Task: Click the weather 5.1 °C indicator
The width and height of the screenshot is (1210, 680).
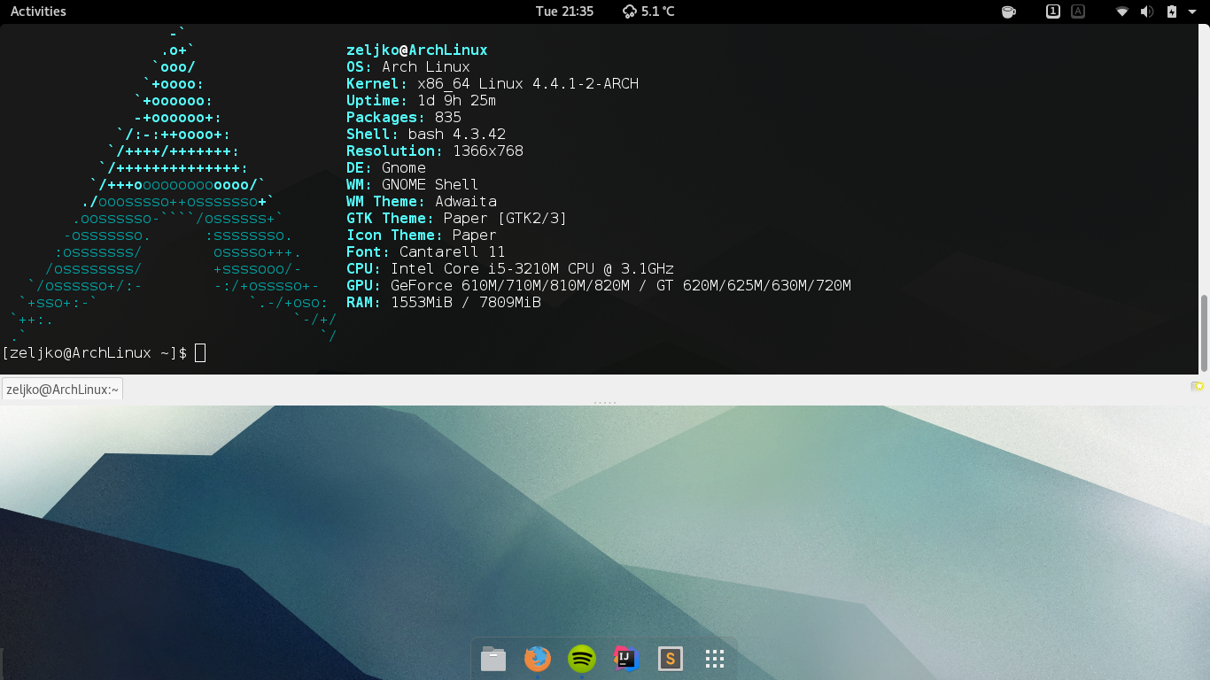Action: [648, 12]
